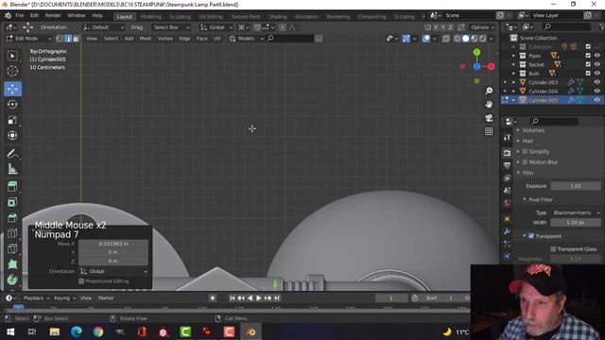Click the green Y axis gizmo ball
Screen dimensions: 605x340
(x=476, y=52)
